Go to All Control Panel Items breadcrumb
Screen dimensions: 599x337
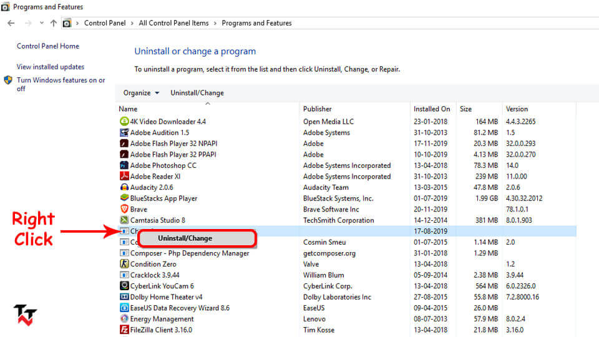tap(174, 23)
